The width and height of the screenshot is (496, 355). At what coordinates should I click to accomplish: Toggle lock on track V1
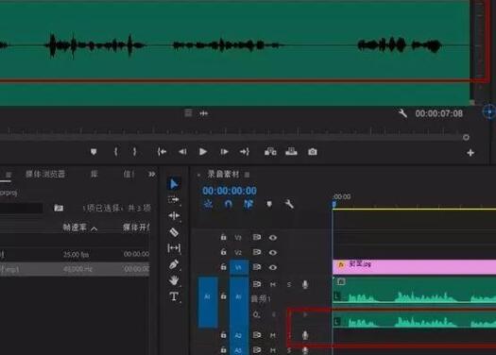coord(223,267)
